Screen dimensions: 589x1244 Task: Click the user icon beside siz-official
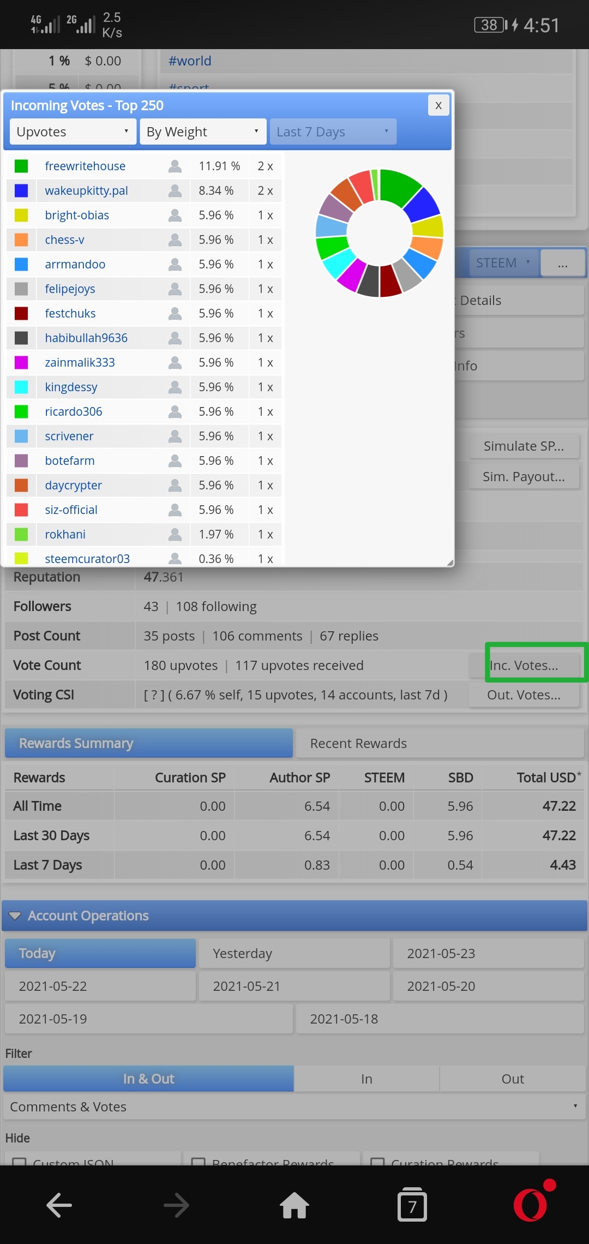[175, 510]
